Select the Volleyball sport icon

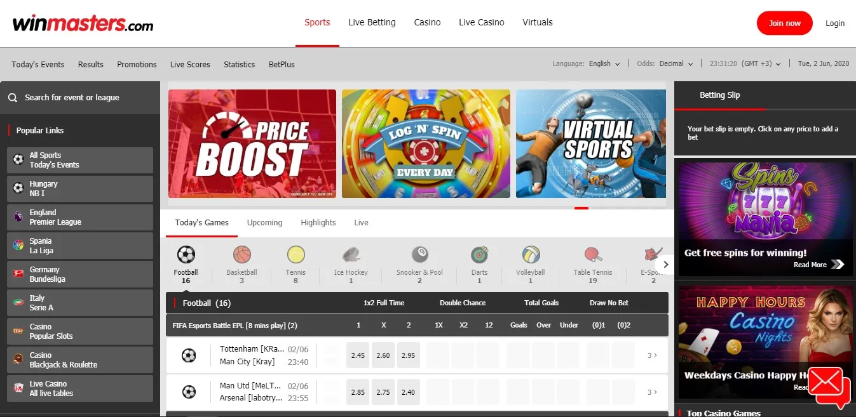(x=531, y=255)
